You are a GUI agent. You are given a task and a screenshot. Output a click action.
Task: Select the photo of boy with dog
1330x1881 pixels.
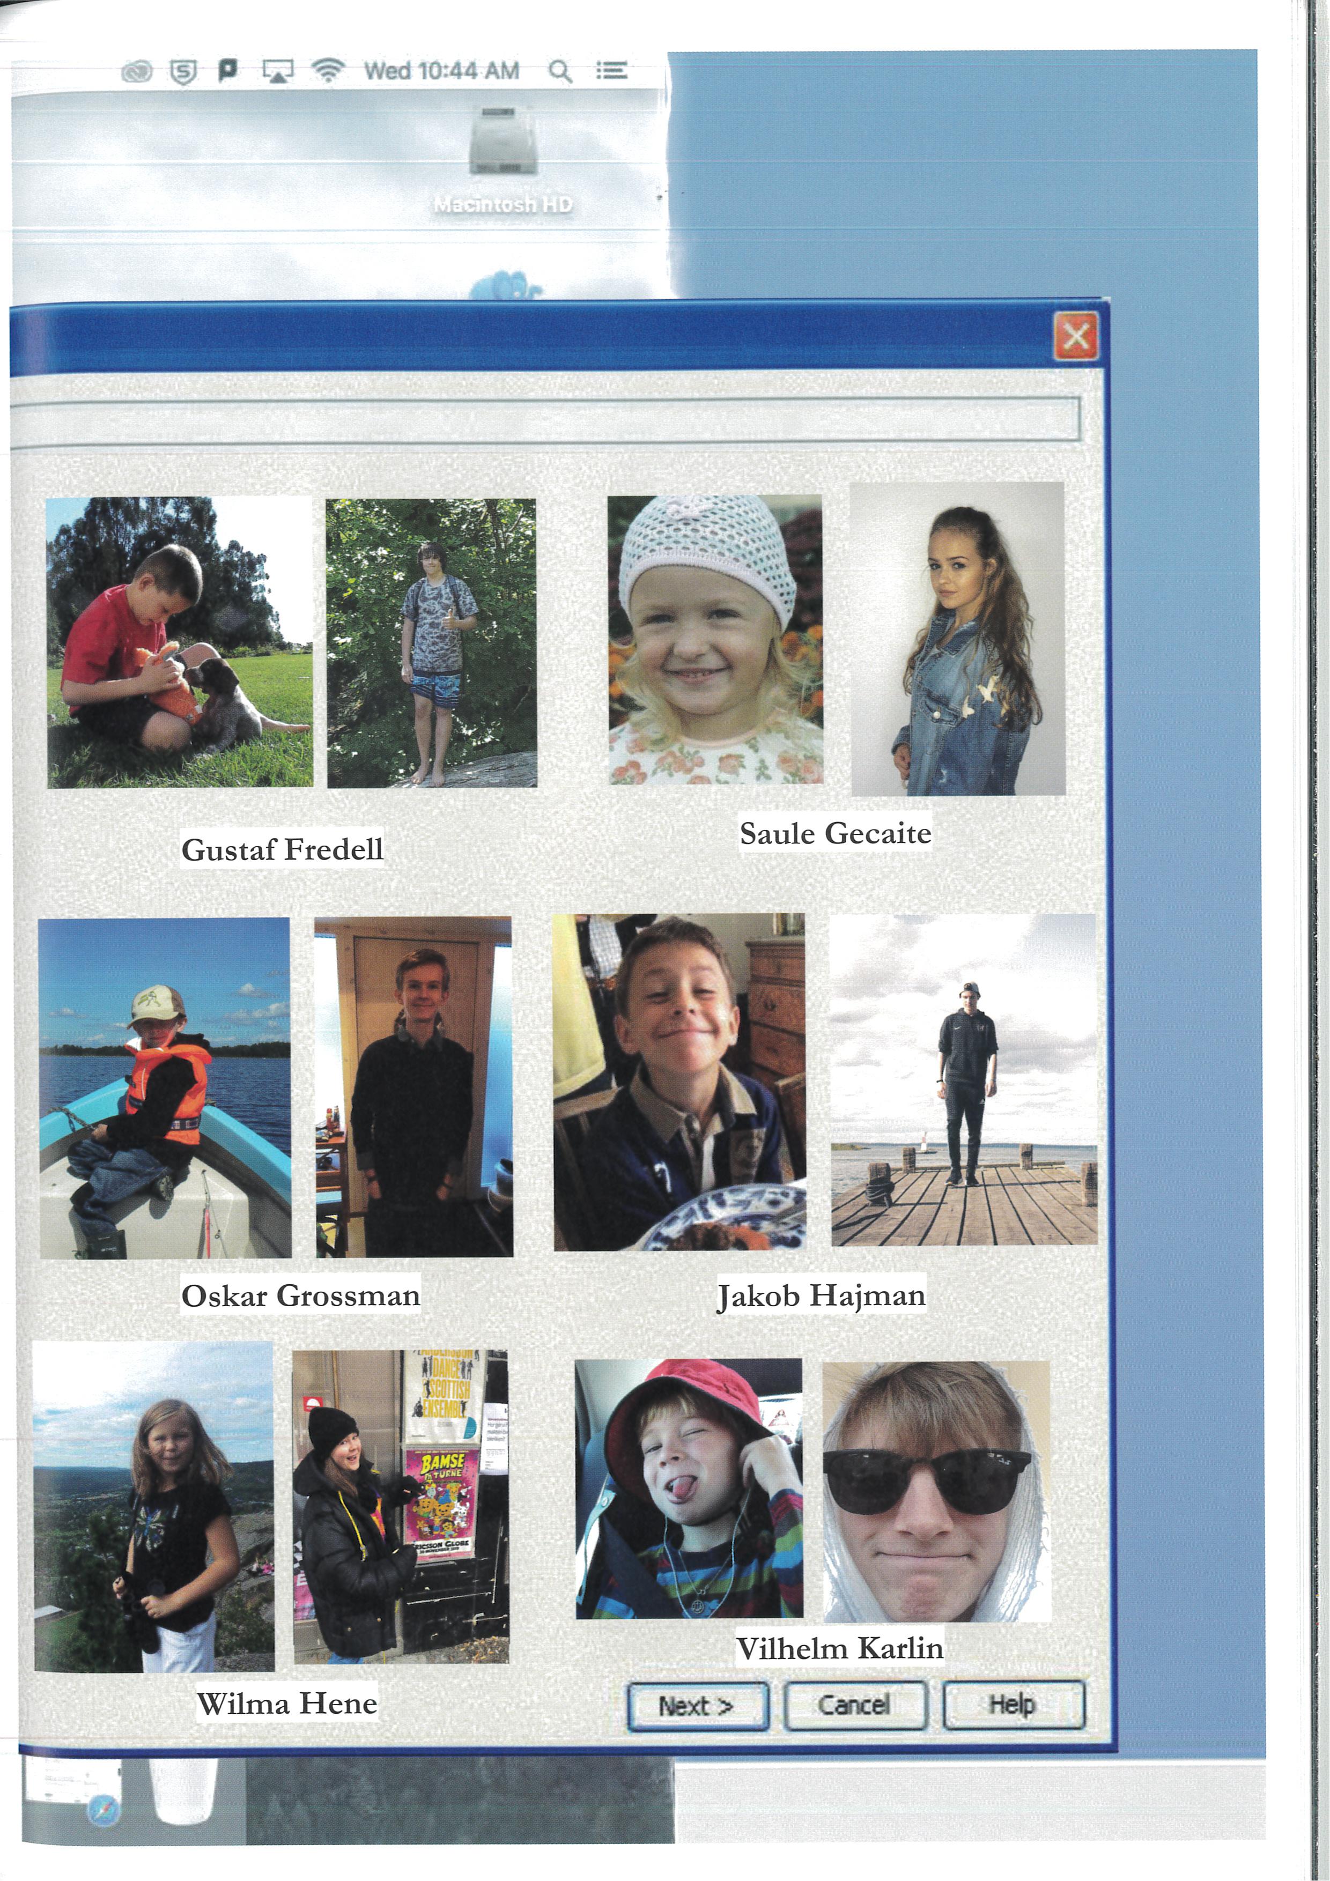pyautogui.click(x=180, y=642)
